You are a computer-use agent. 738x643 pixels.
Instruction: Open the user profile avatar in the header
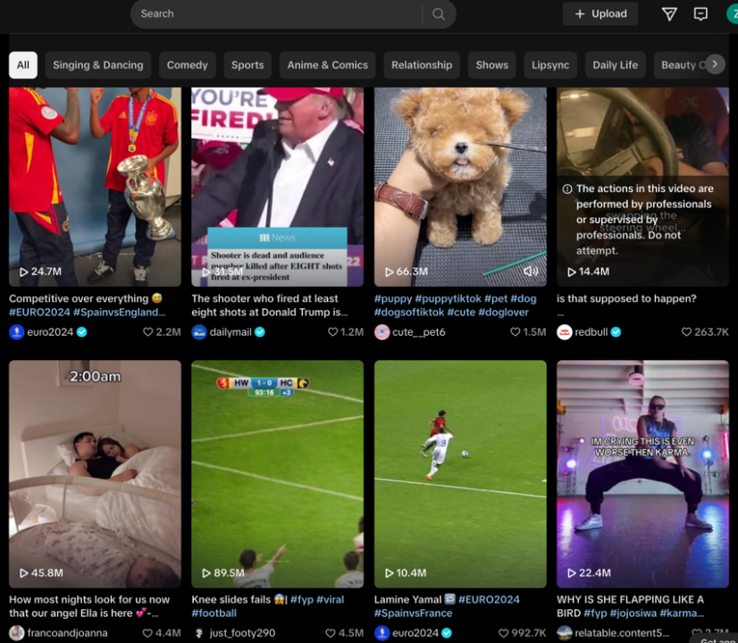732,14
